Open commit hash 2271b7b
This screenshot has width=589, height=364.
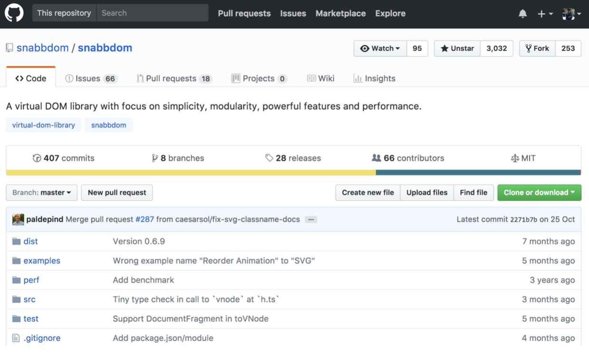point(523,220)
